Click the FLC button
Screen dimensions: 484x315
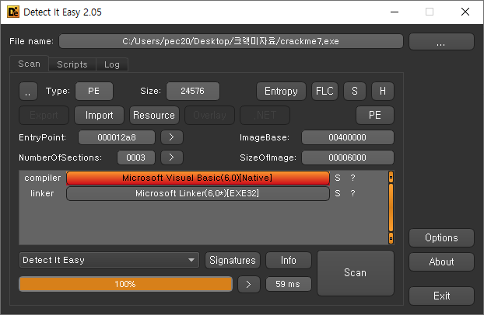point(324,91)
